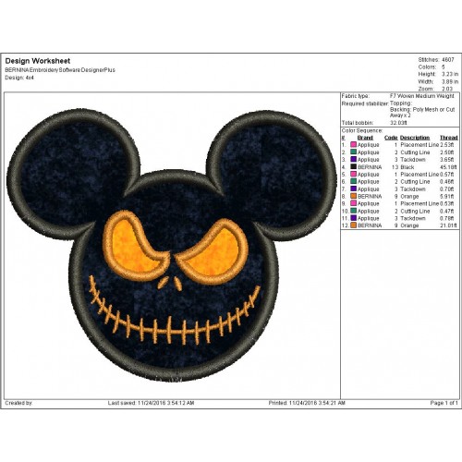Screen dimensions: 462x462
Task: Click thread length '45.18ft' in row 4
Action: click(x=448, y=167)
